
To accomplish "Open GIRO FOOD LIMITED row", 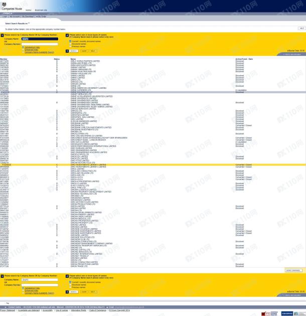I will click(153, 161).
